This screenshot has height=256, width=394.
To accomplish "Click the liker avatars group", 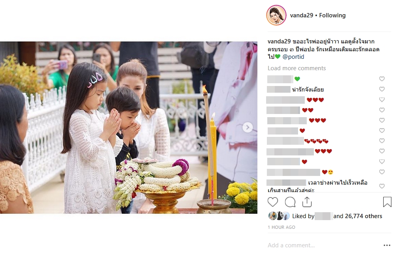I will pyautogui.click(x=279, y=216).
